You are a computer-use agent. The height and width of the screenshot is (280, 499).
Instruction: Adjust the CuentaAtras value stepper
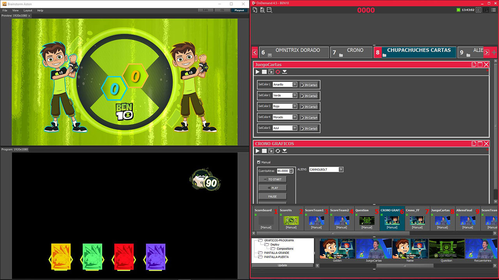(291, 171)
